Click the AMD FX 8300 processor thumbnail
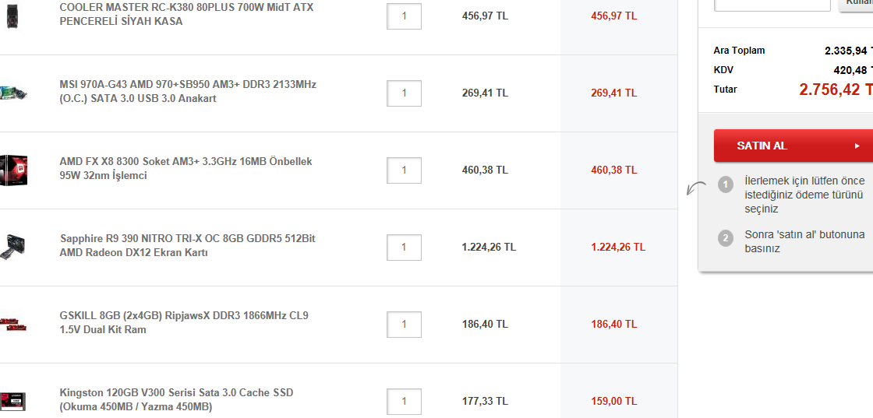Screen dimensions: 873x418 point(14,169)
